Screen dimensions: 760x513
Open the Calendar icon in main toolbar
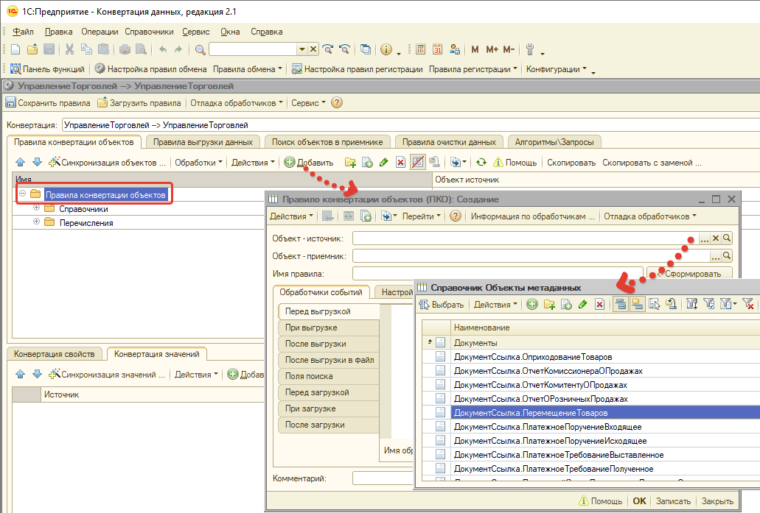pos(437,49)
